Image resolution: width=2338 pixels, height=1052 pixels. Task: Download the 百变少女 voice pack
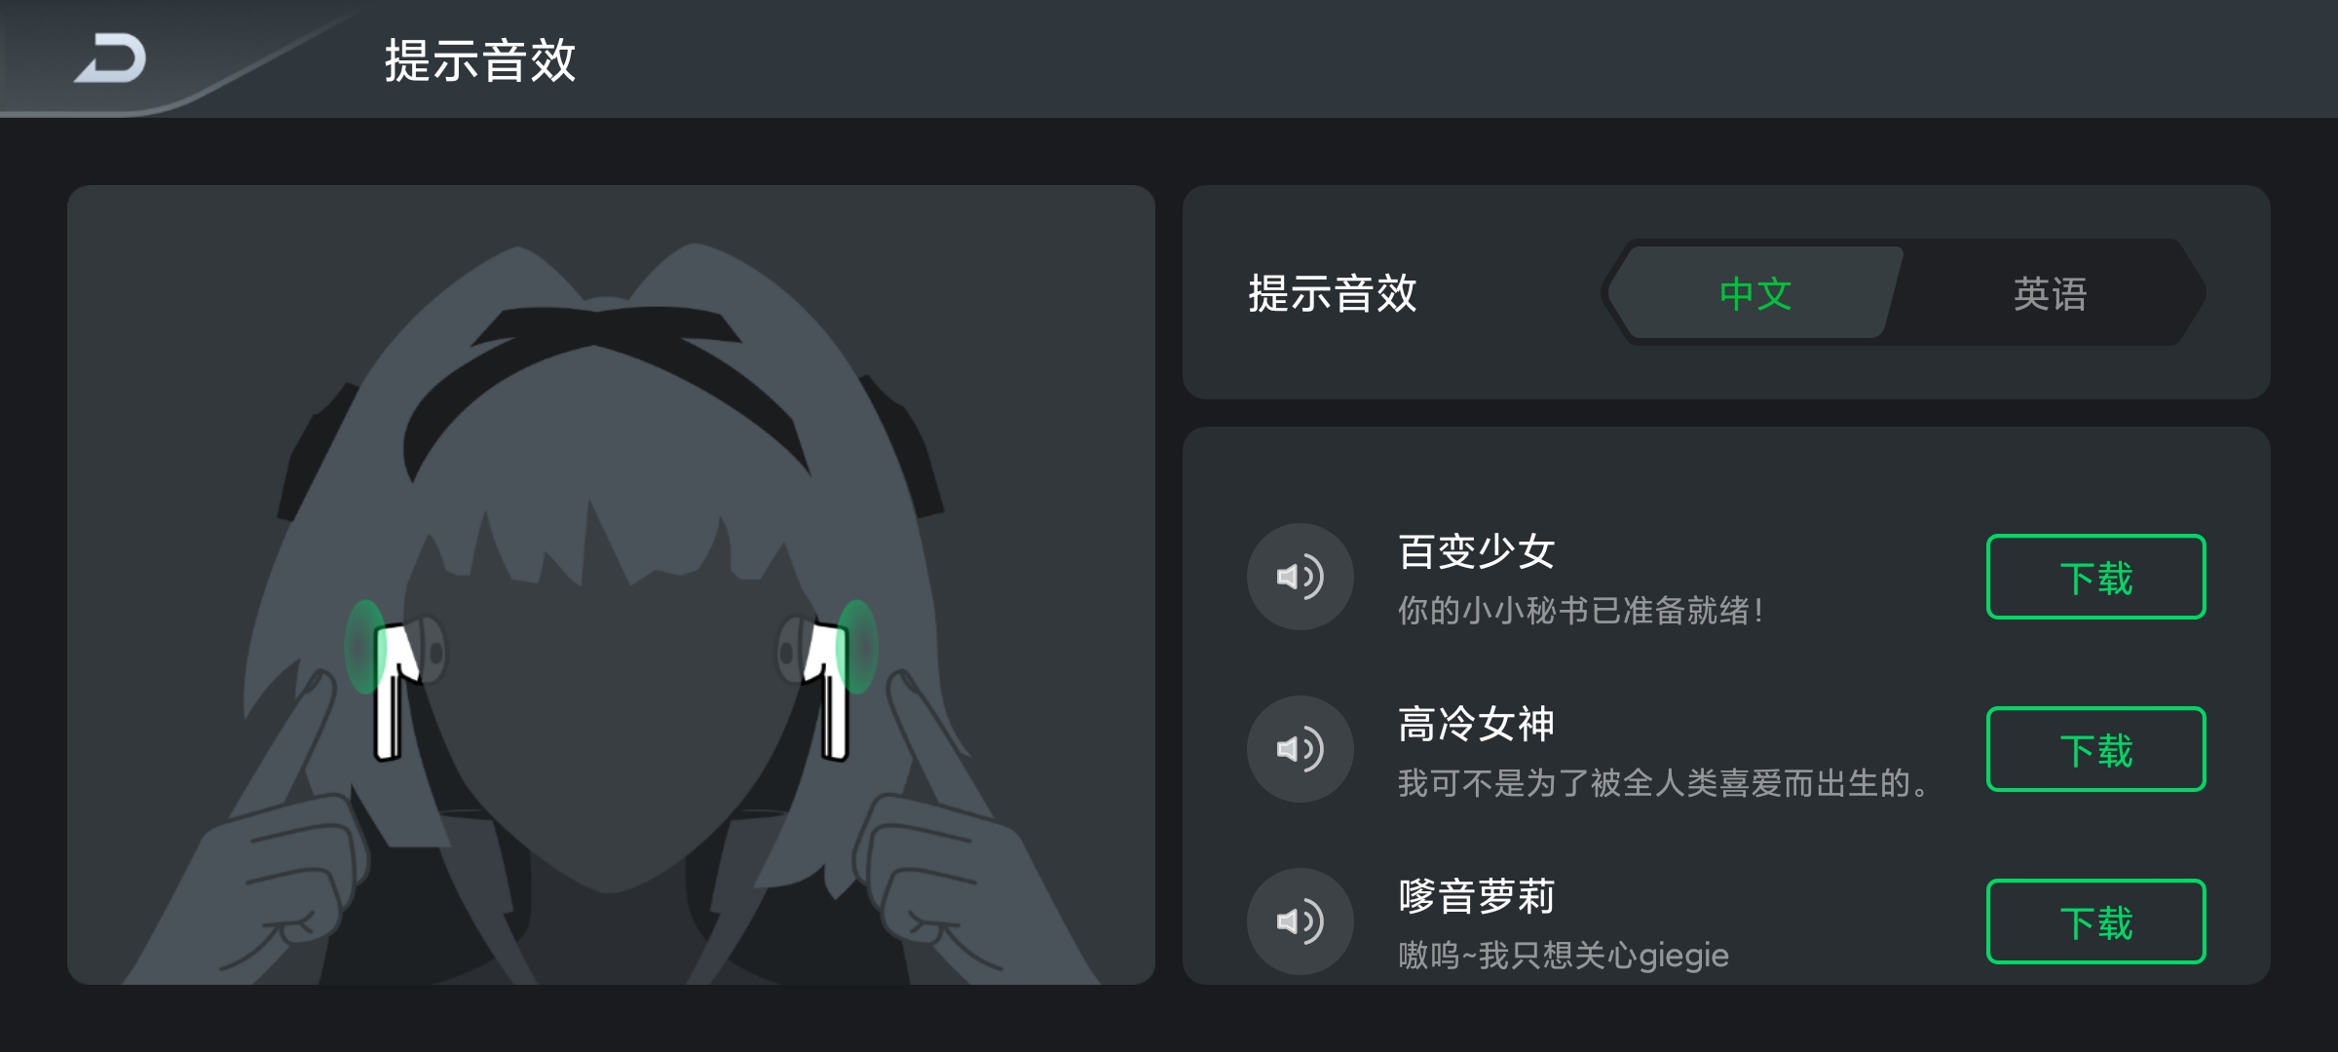(x=2095, y=577)
